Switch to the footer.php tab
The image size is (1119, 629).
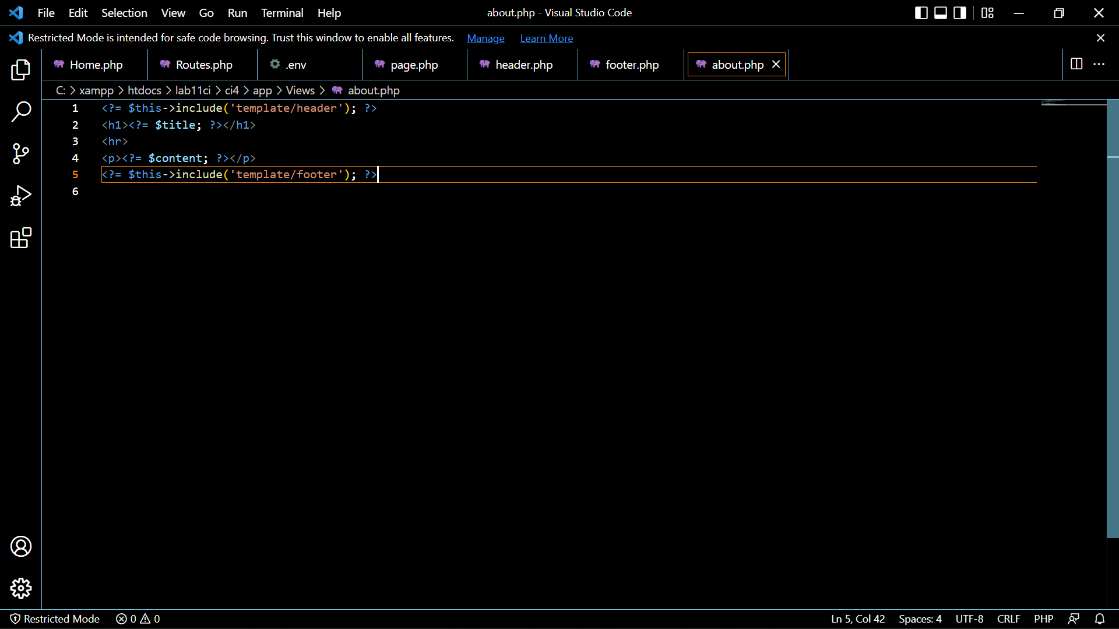pos(632,65)
